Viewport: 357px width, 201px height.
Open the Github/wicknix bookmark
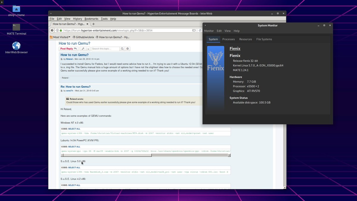[83, 37]
